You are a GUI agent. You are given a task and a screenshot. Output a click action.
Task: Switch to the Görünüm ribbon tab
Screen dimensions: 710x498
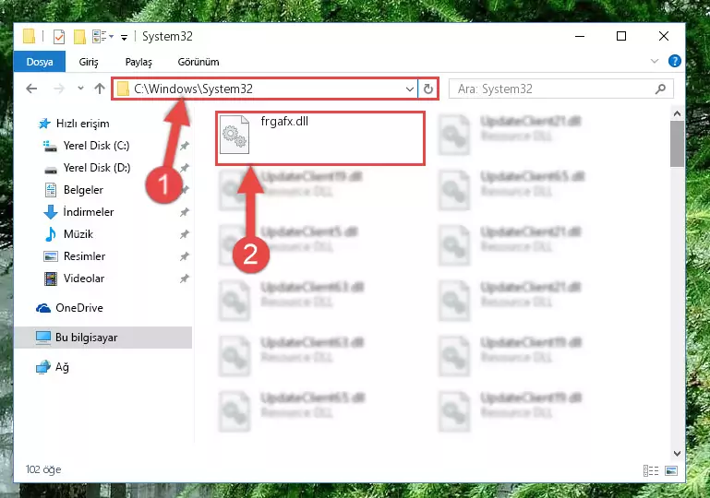pyautogui.click(x=199, y=62)
